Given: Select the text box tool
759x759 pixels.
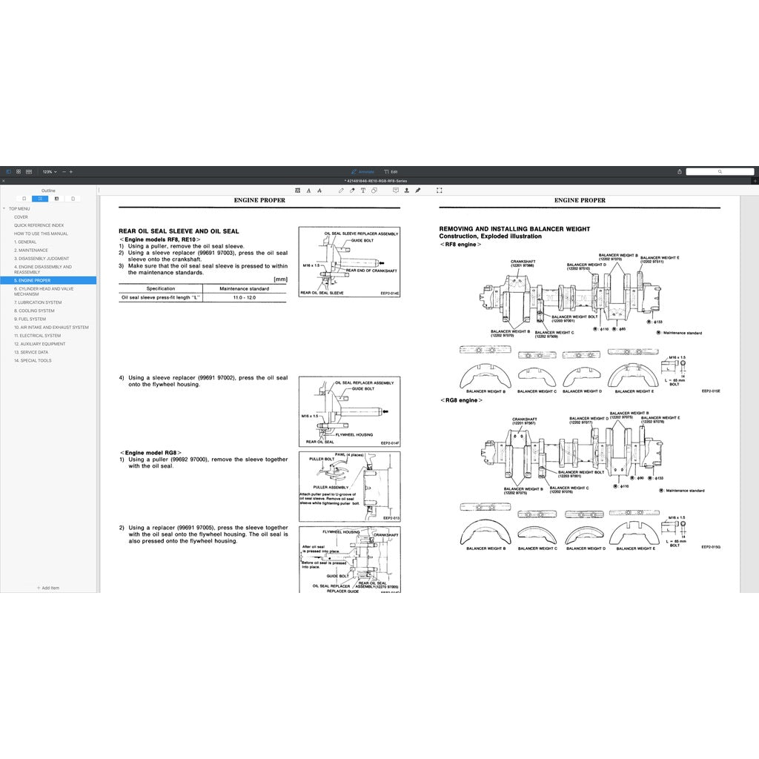Looking at the screenshot, I should pos(362,190).
